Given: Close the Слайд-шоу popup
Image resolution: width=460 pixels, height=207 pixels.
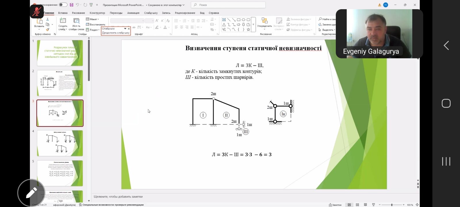Looking at the screenshot, I should point(129,28).
